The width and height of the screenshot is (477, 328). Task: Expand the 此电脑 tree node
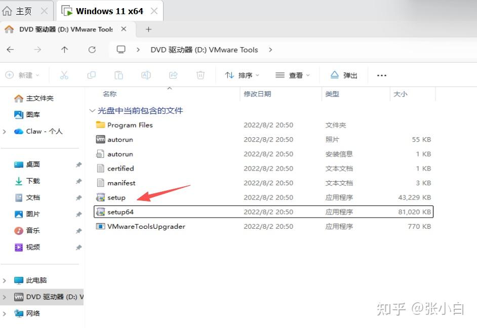click(4, 280)
